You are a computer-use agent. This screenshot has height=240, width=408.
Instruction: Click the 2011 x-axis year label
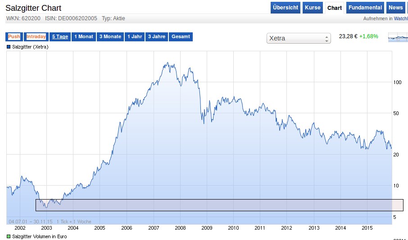(x=260, y=228)
